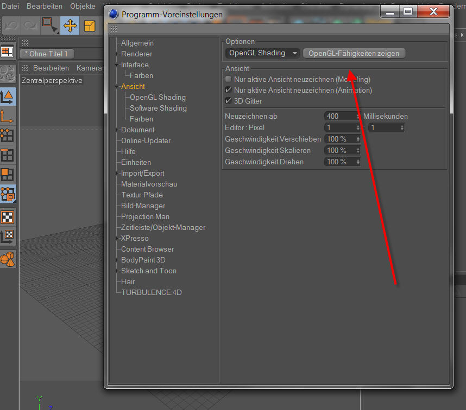Image resolution: width=466 pixels, height=410 pixels.
Task: Select the Scale tool orange square icon
Action: (x=89, y=26)
